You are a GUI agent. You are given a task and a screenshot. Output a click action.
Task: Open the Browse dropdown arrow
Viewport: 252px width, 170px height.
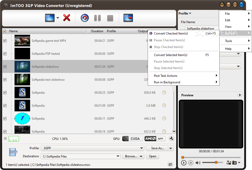click(x=141, y=156)
